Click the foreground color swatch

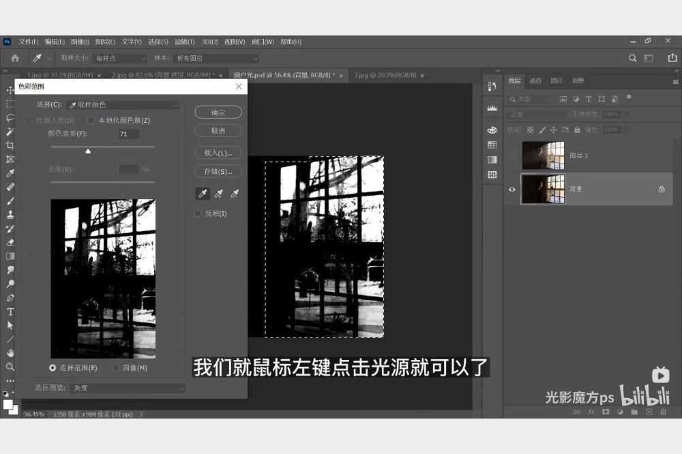[x=8, y=404]
